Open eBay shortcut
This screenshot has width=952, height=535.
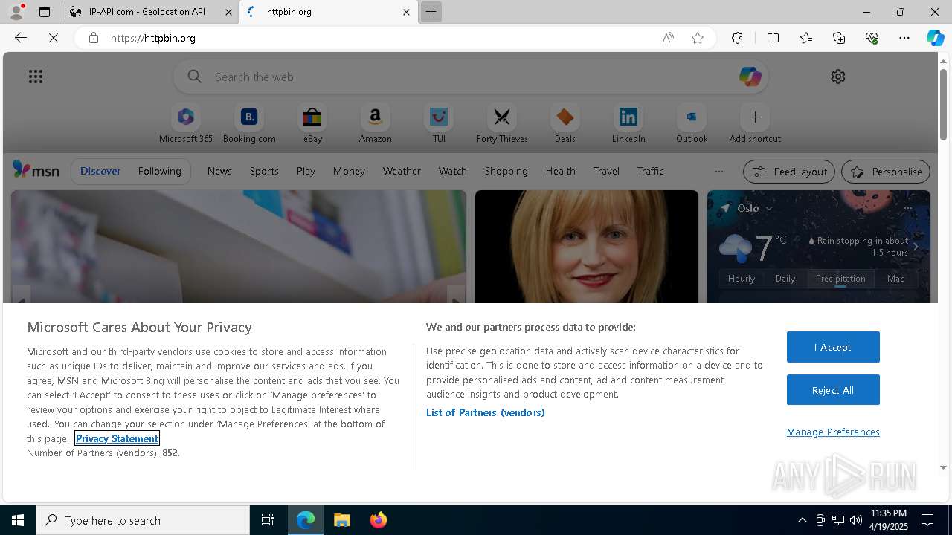point(312,123)
